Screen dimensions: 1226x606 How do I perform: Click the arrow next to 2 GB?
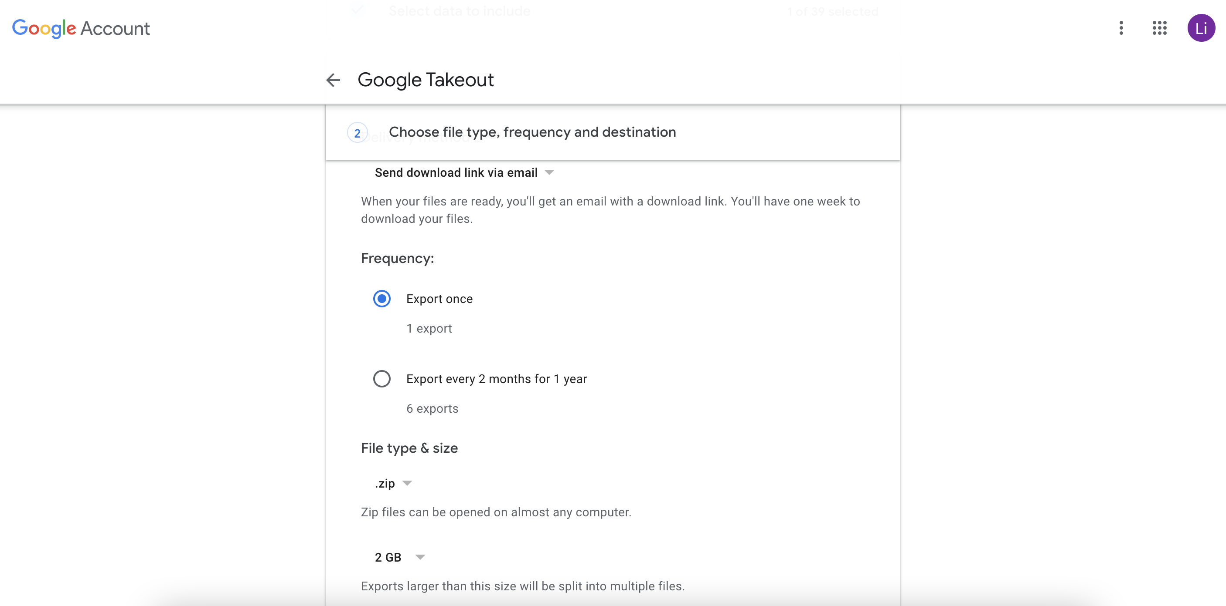tap(420, 557)
